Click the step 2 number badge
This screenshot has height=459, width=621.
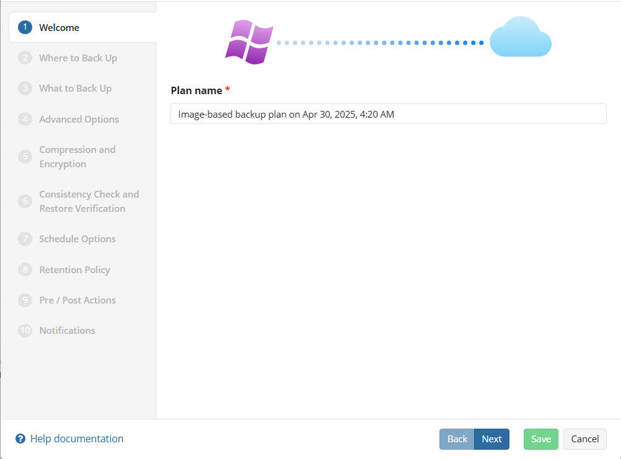click(25, 58)
